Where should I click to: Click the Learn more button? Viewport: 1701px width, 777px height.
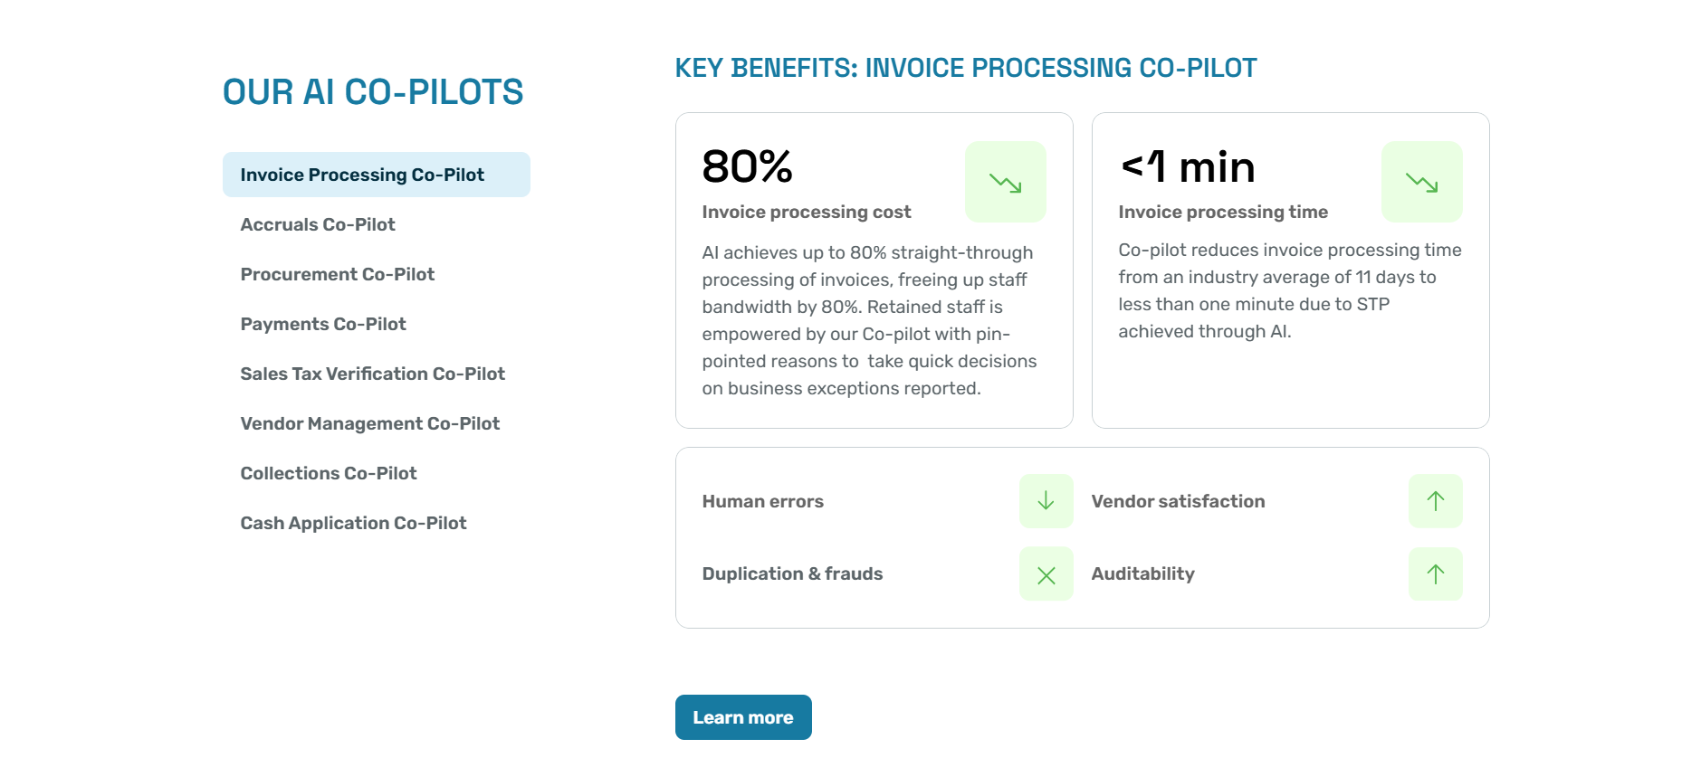coord(743,717)
